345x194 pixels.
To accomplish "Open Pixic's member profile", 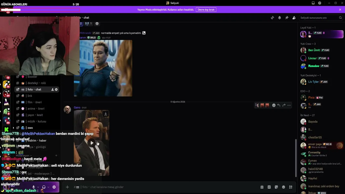I will pyautogui.click(x=321, y=98).
